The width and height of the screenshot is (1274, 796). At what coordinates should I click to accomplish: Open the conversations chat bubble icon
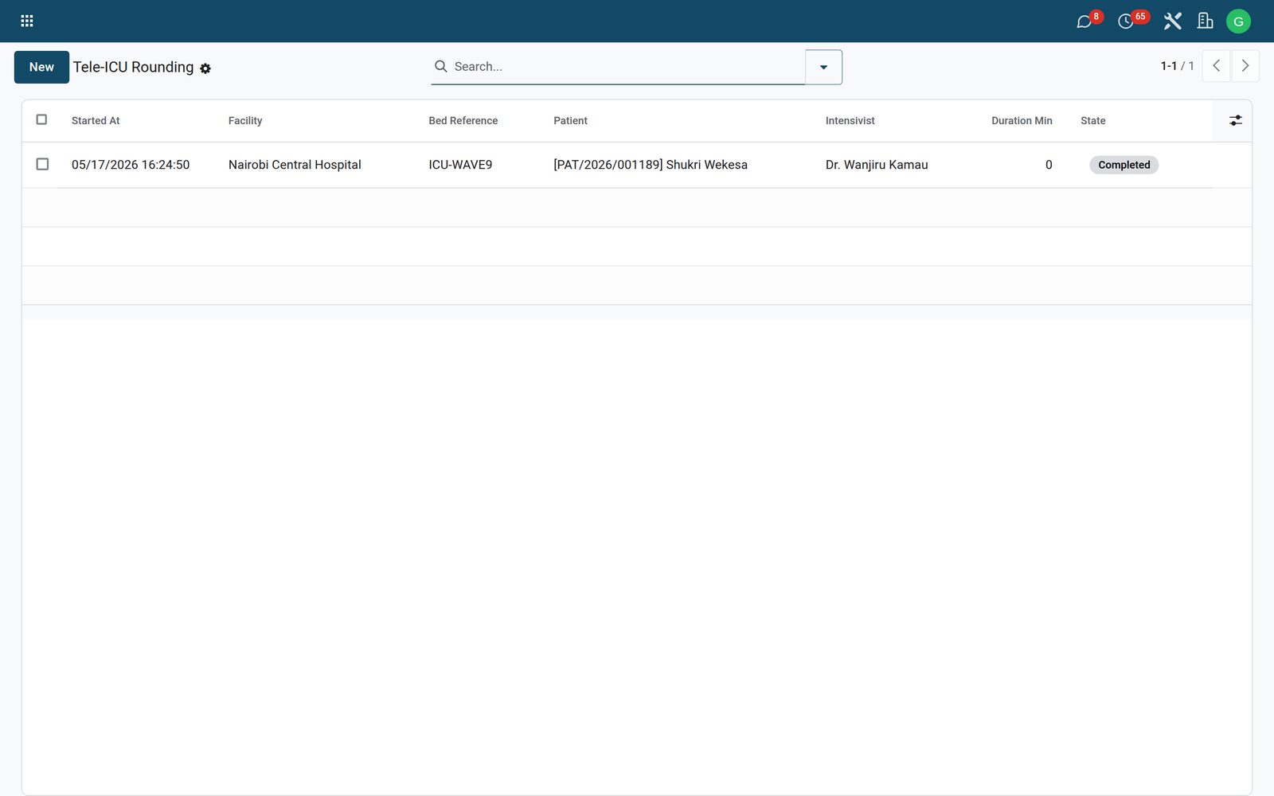(1084, 21)
